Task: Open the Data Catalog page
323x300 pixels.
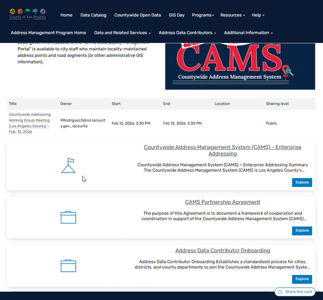Action: point(93,15)
